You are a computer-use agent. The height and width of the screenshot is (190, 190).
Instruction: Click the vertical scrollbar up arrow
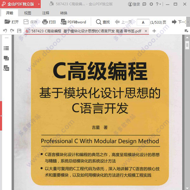click(187, 38)
